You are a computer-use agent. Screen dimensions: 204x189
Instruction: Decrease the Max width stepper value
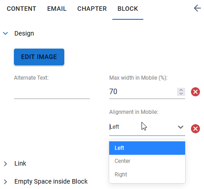181,94
